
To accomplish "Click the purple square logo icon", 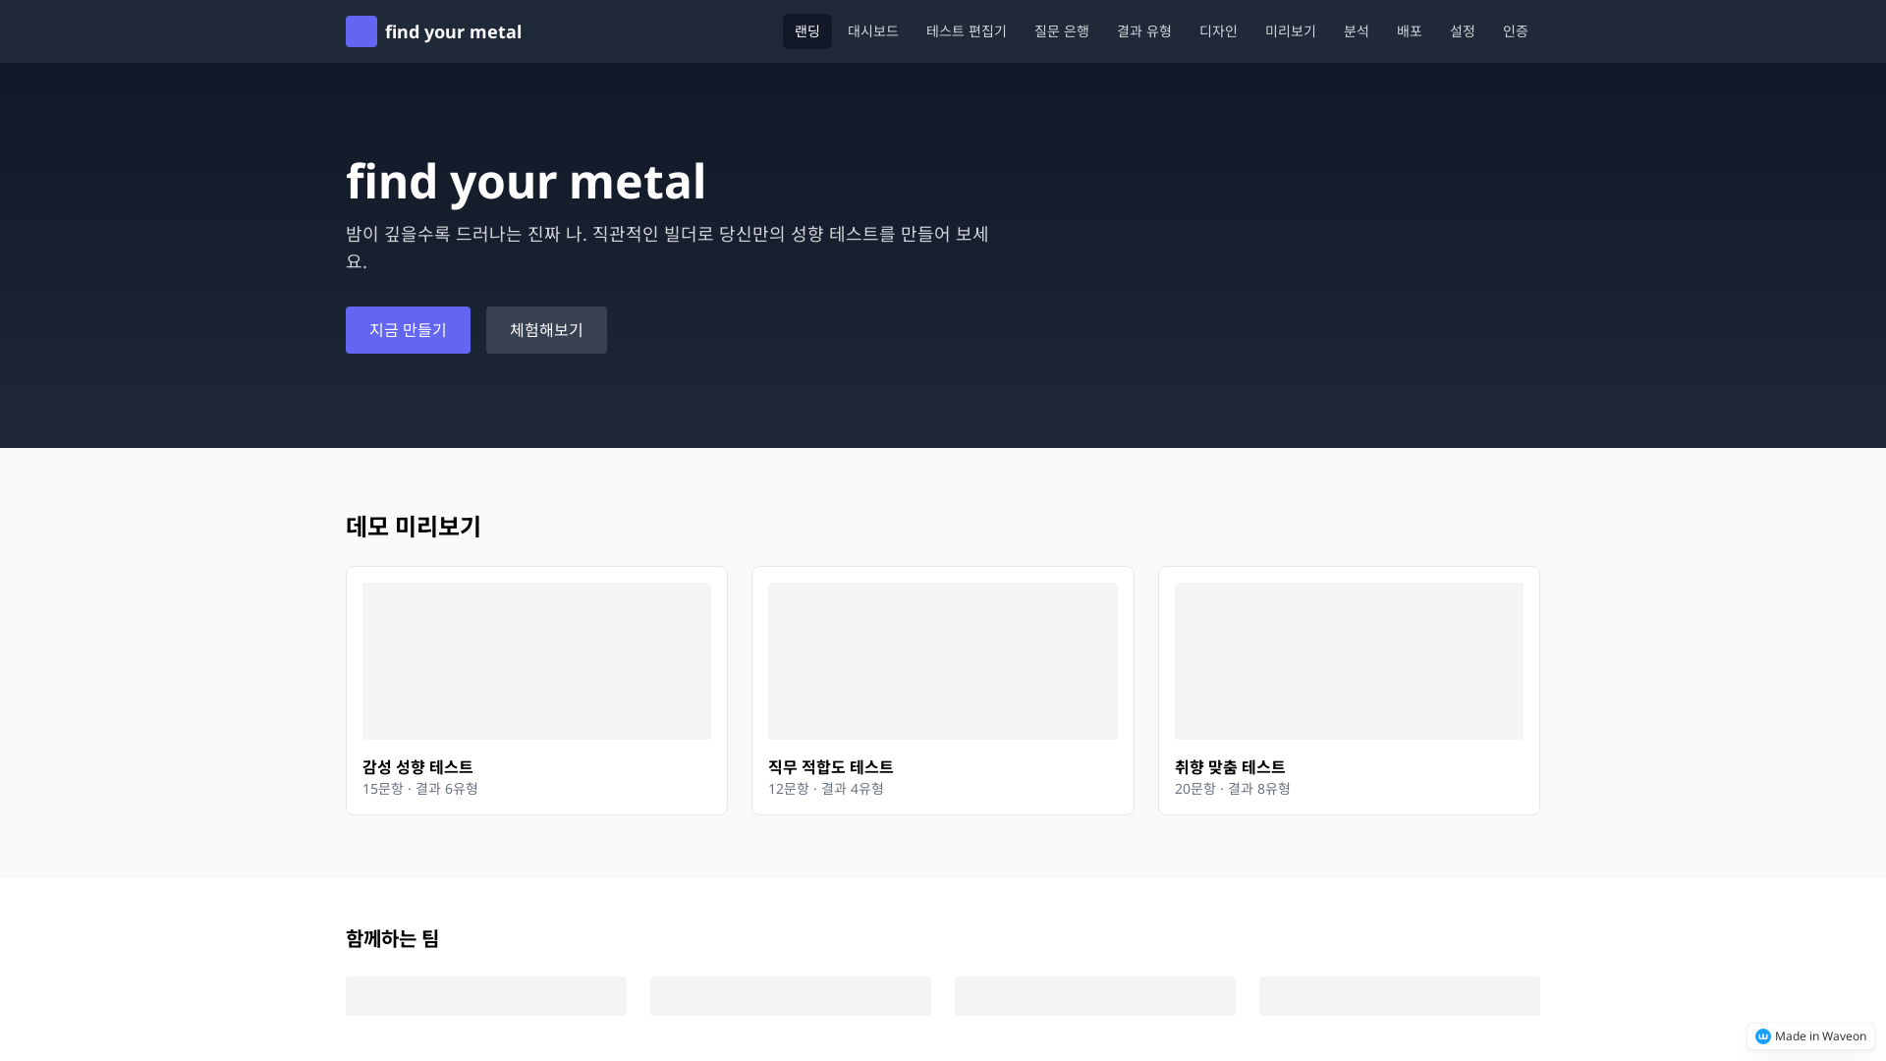I will [x=361, y=31].
